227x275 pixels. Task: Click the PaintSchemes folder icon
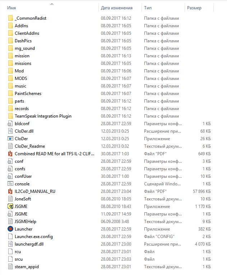tap(10, 94)
